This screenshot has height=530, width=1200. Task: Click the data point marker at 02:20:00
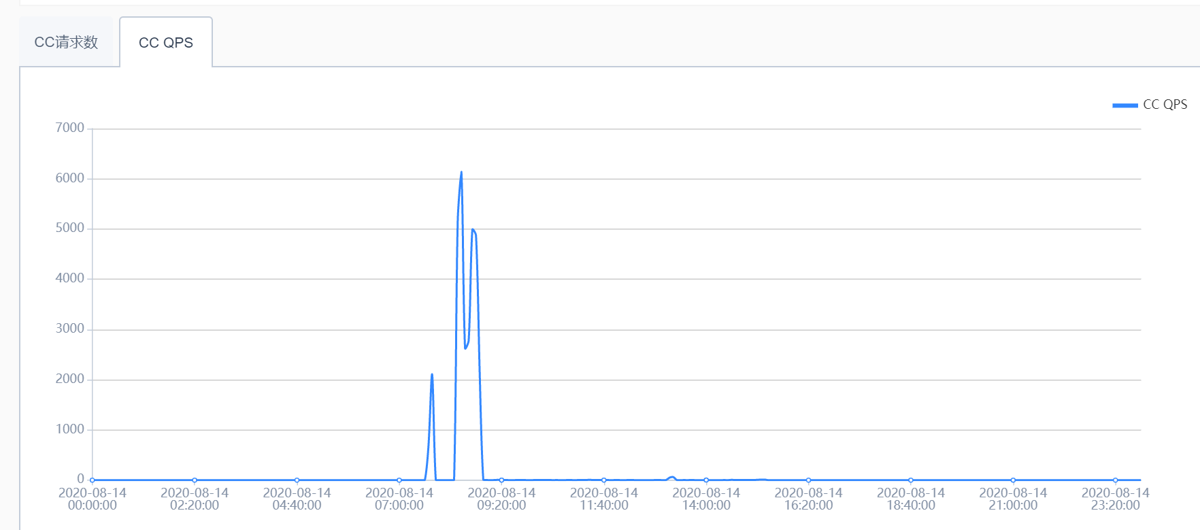195,480
